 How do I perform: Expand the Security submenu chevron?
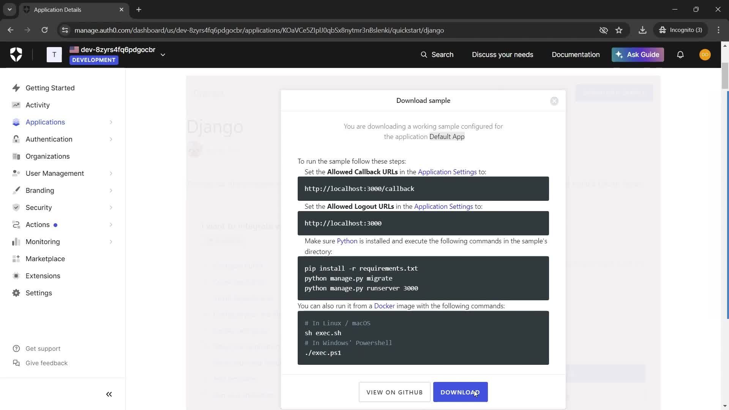click(111, 208)
